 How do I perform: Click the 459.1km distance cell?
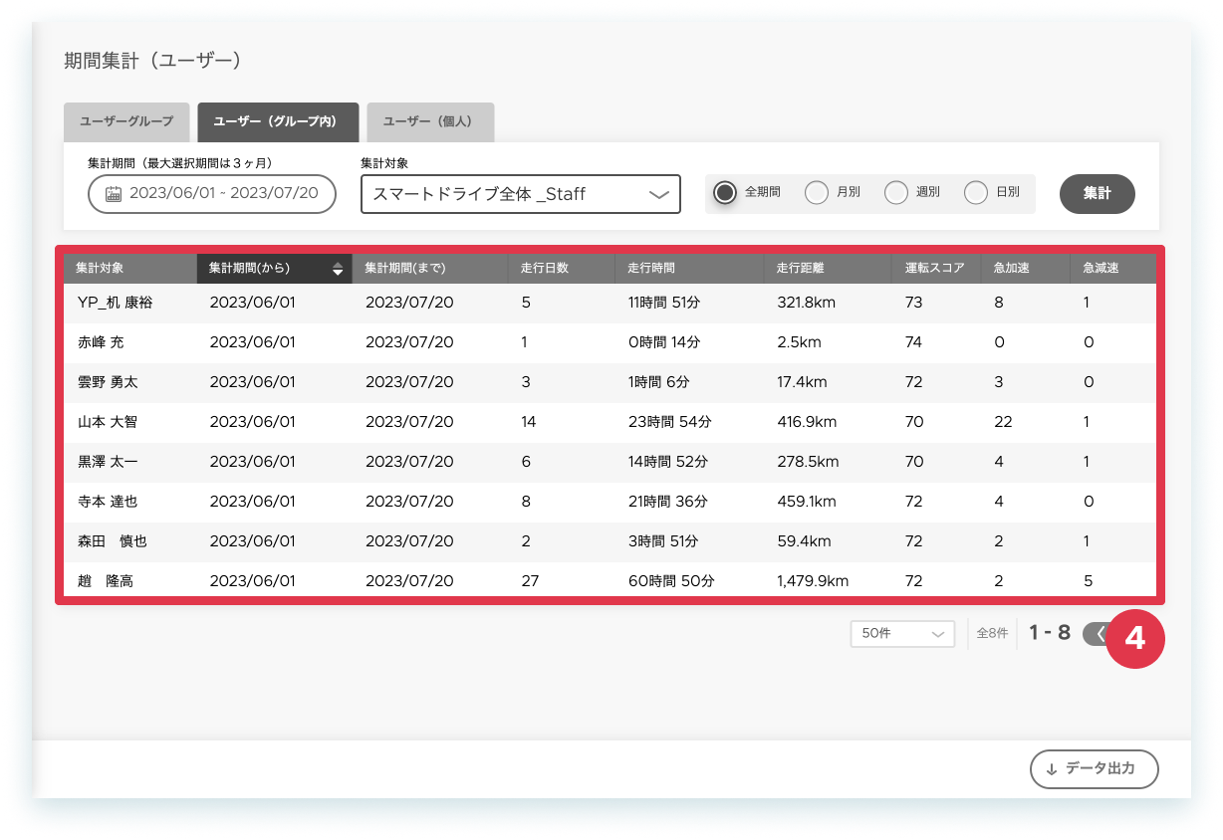coord(807,502)
